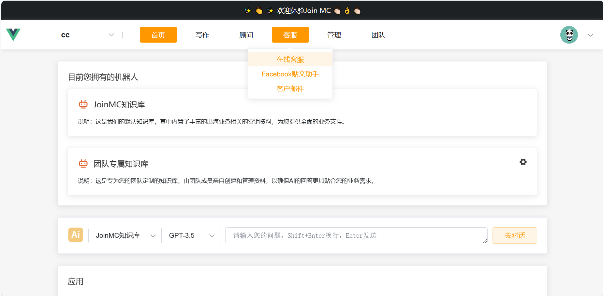The image size is (603, 296).
Task: Switch to the 写作 tab
Action: point(202,35)
